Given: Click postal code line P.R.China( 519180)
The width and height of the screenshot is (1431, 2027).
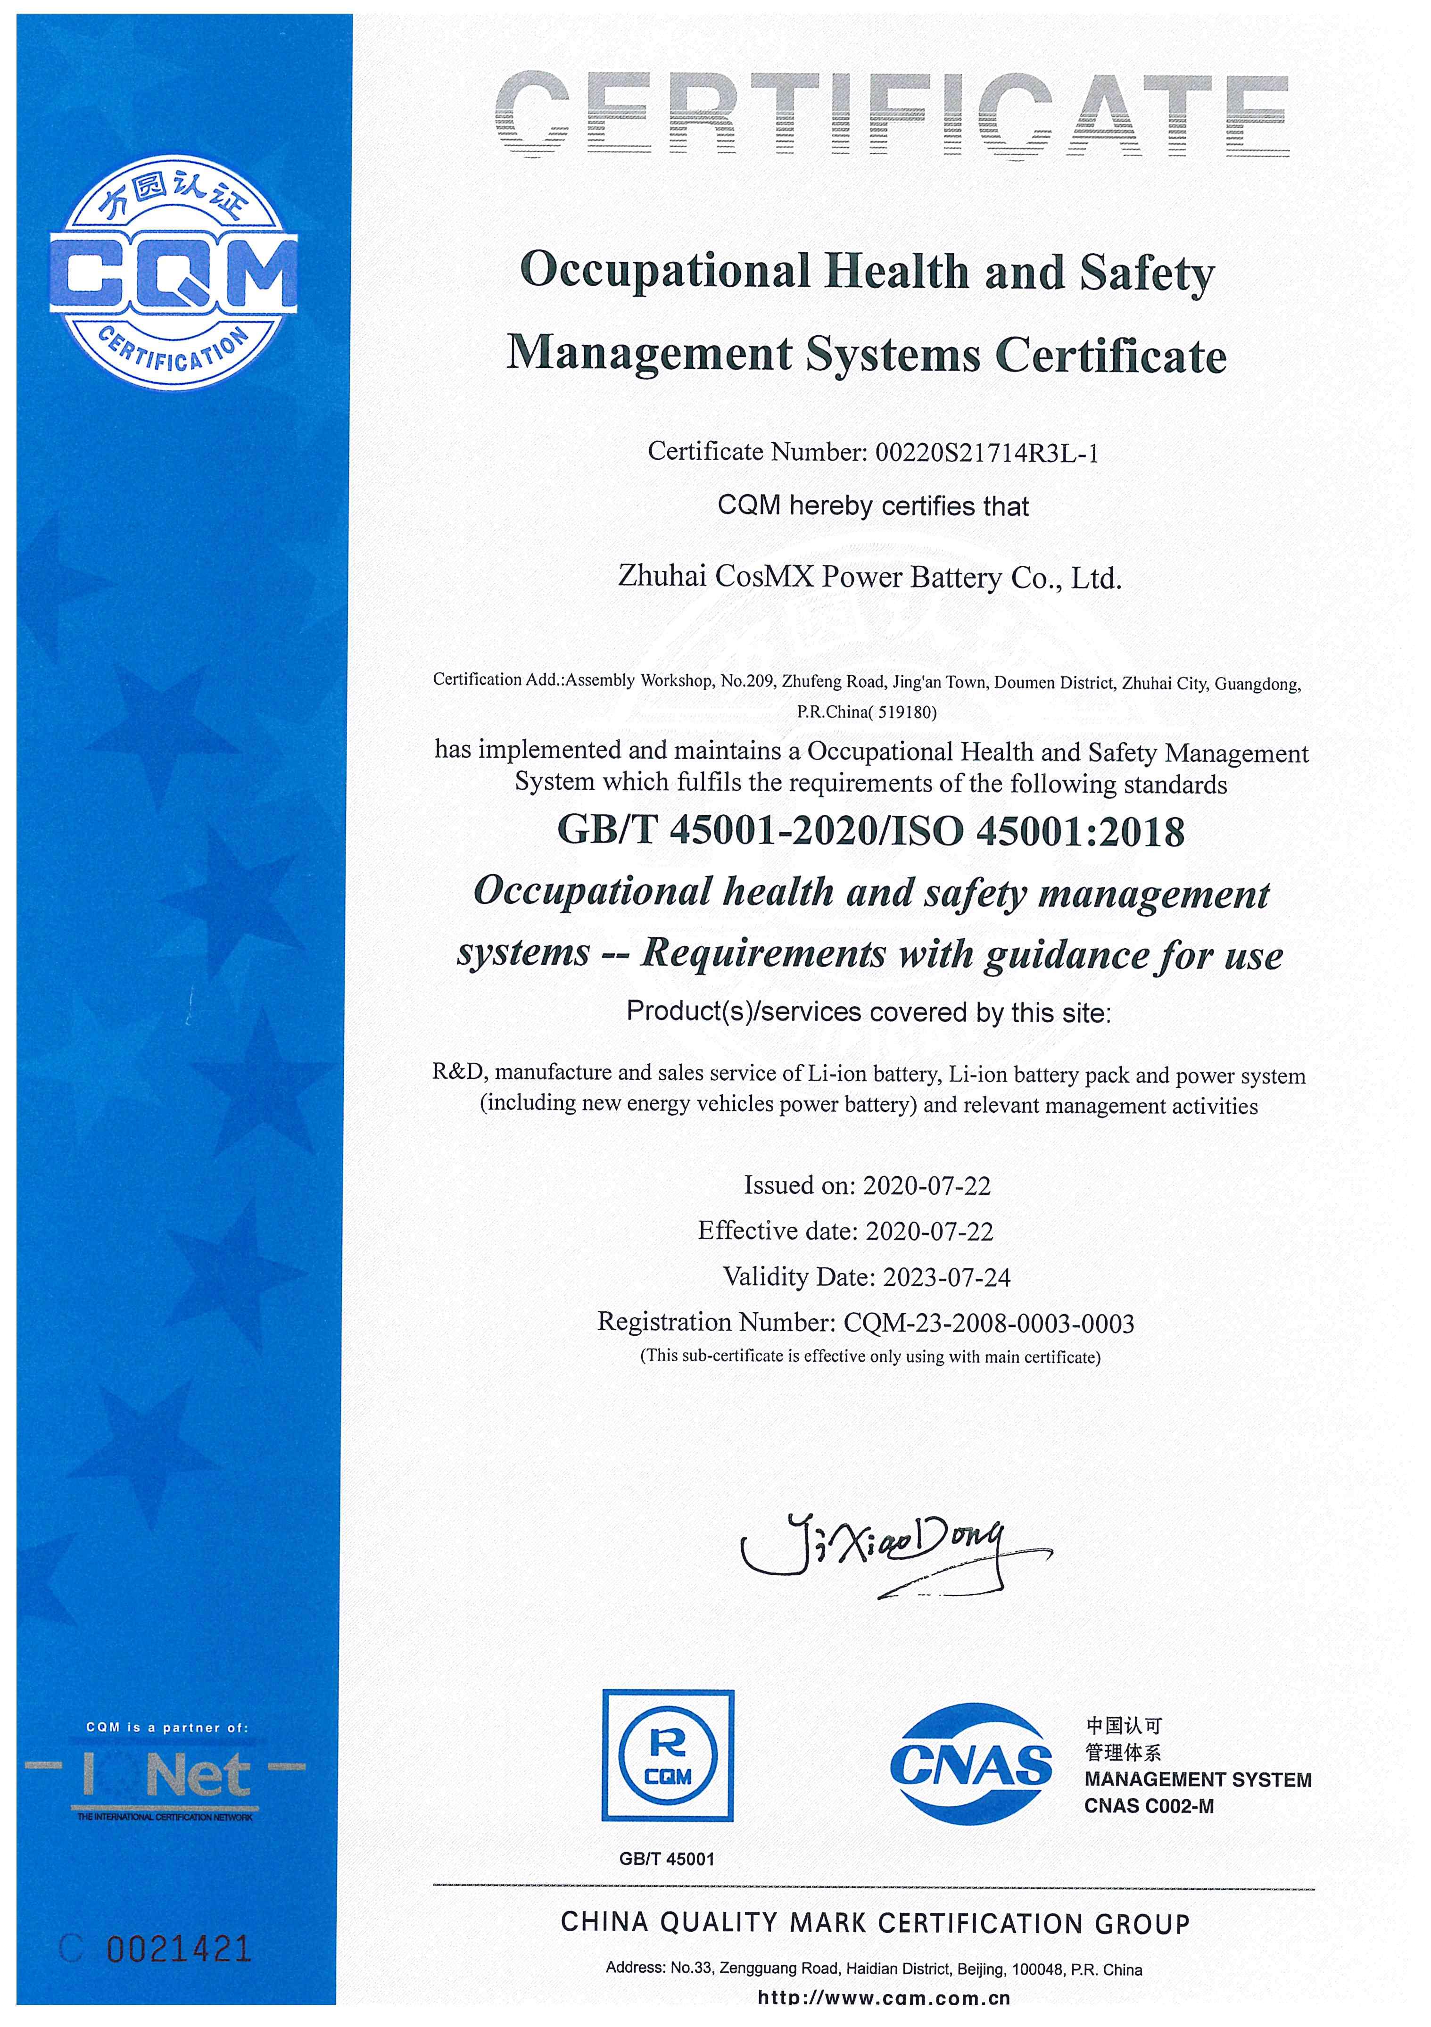Looking at the screenshot, I should tap(867, 712).
